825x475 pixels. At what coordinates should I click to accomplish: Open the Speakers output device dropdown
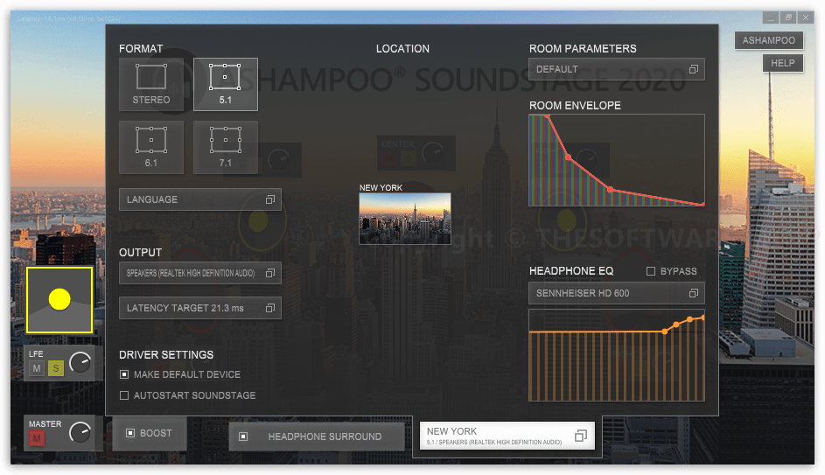click(200, 273)
